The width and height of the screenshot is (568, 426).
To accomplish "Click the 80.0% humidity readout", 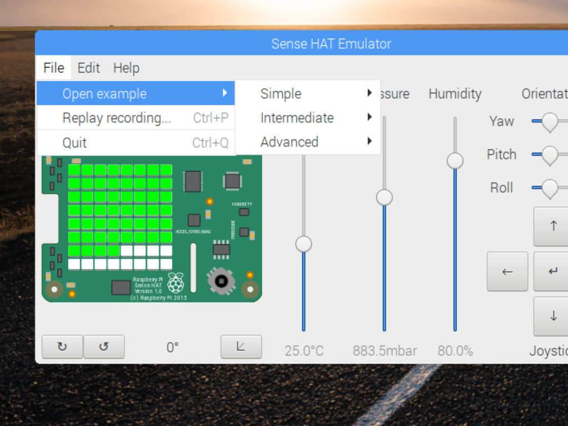I will coord(455,351).
